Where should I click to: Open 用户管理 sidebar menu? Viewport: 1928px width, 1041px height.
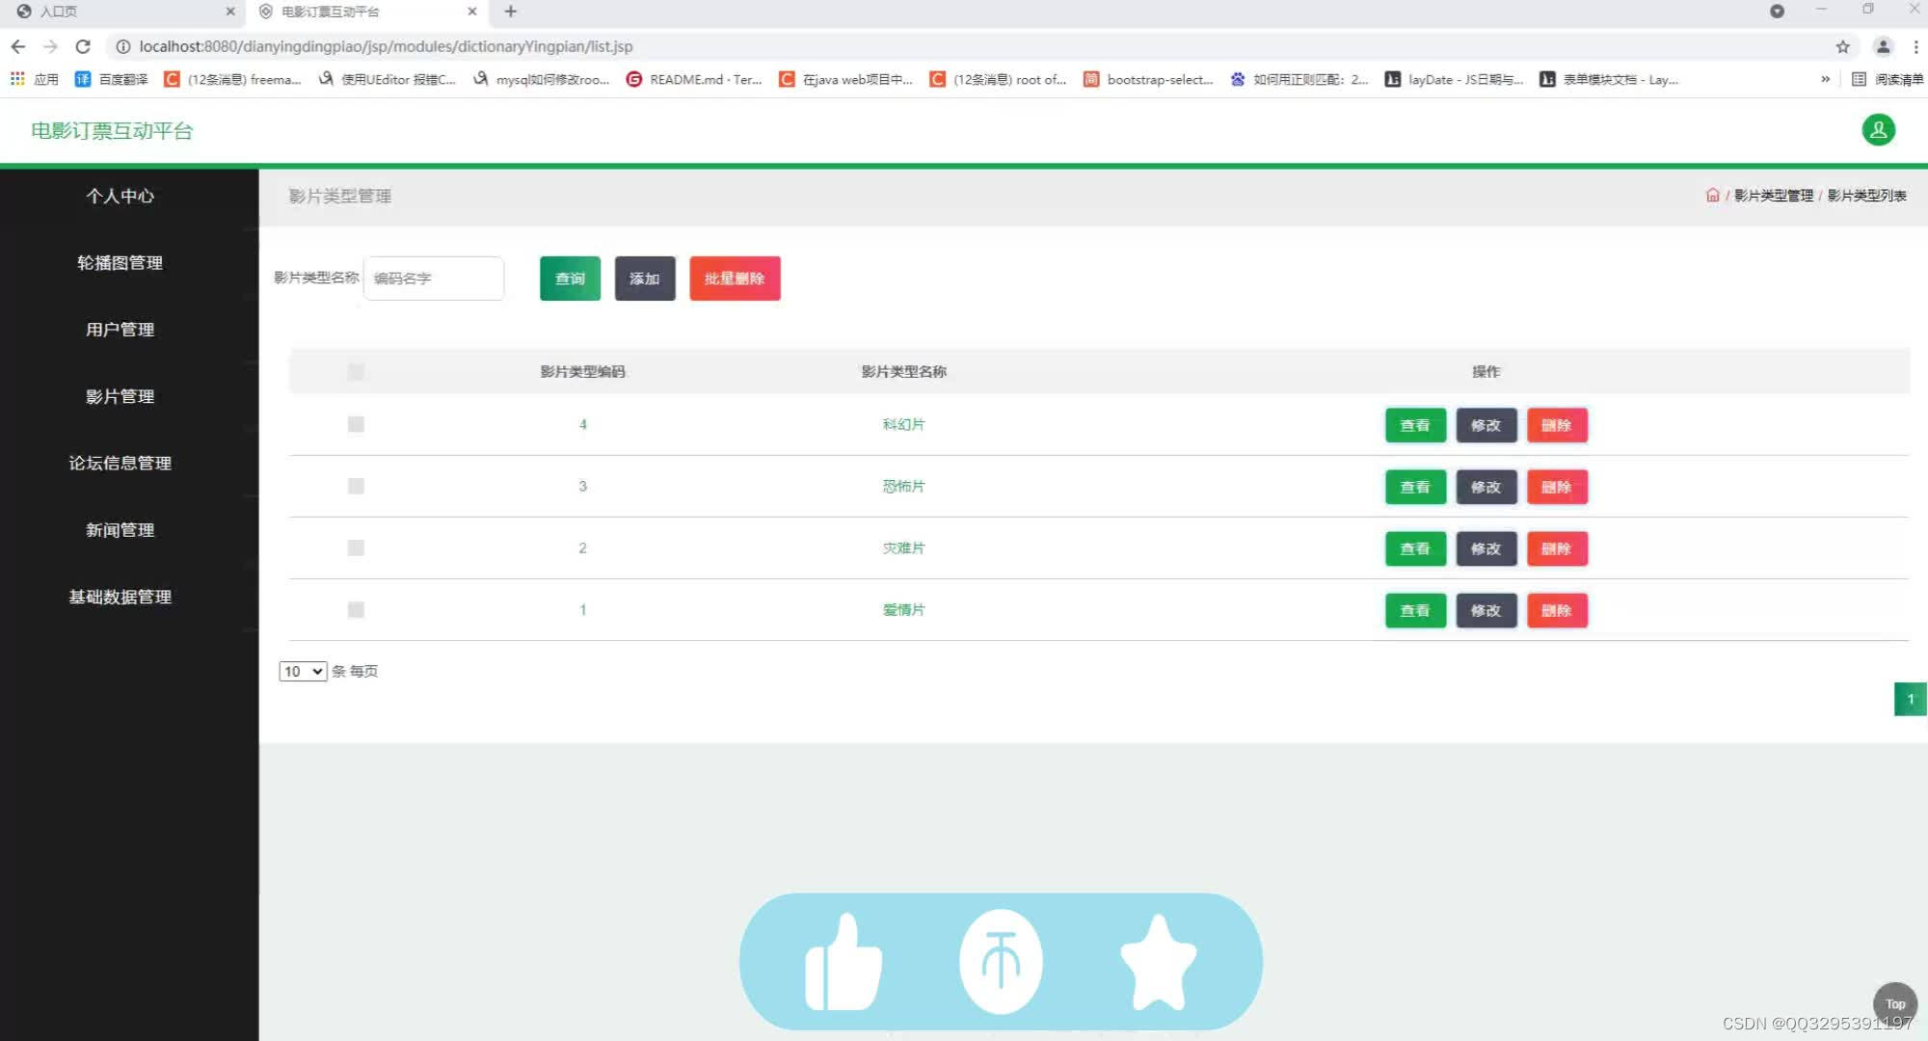[120, 330]
